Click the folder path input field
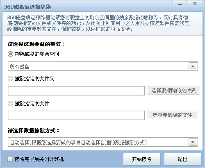This screenshot has height=168, width=205. pyautogui.click(x=76, y=91)
